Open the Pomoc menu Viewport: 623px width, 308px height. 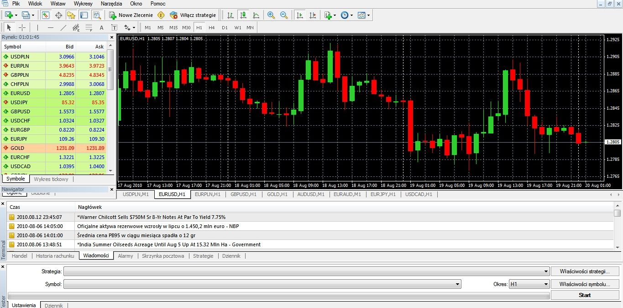158,4
